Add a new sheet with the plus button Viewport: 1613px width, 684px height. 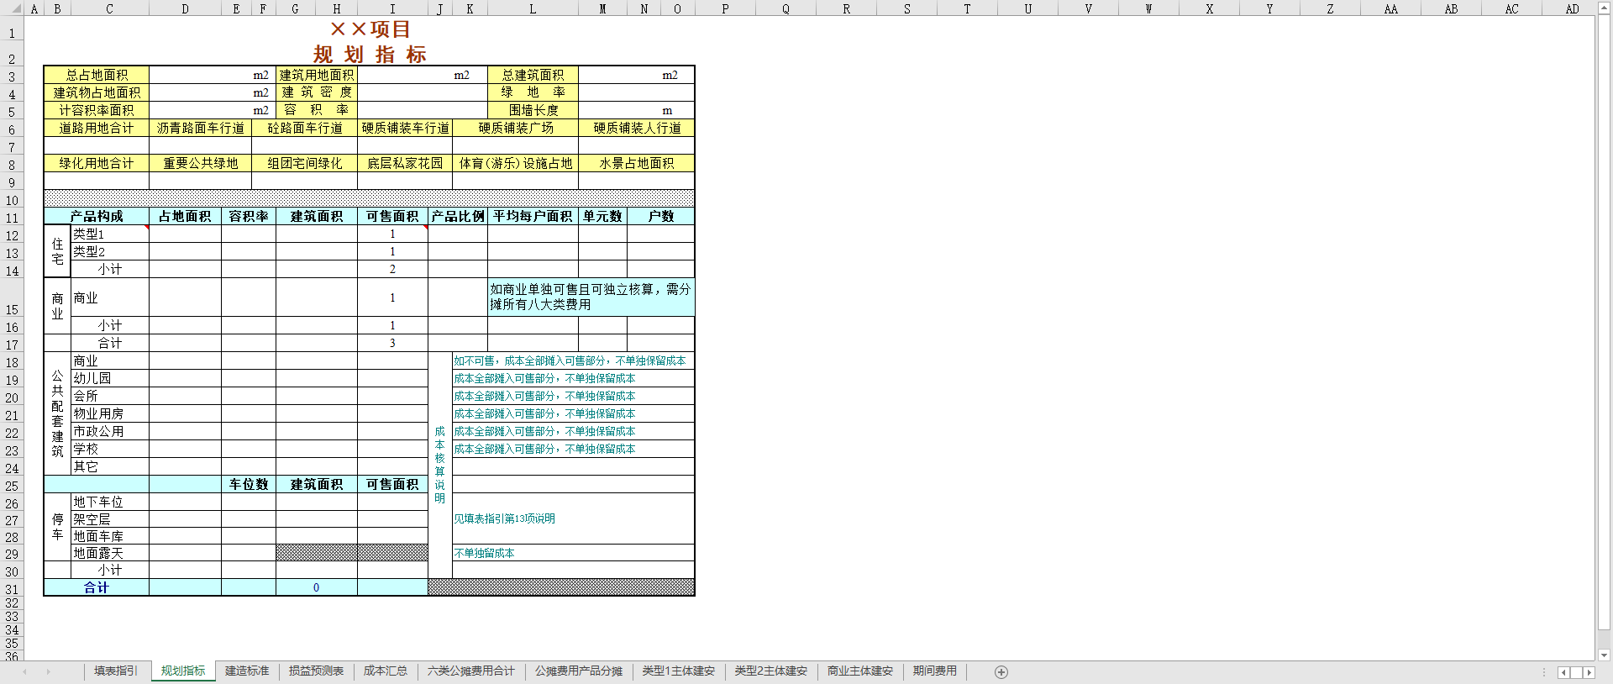[1001, 671]
